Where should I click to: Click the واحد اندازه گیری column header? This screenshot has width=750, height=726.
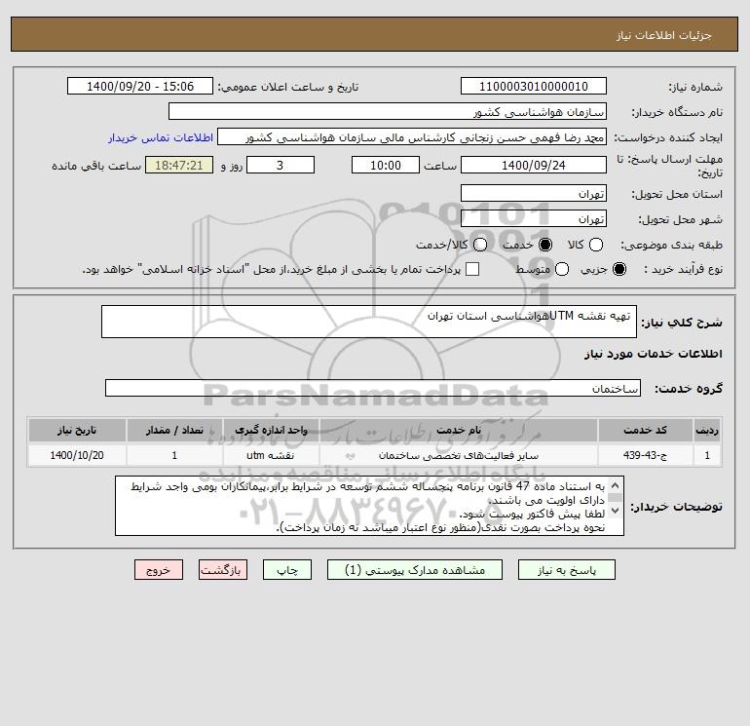coord(271,430)
